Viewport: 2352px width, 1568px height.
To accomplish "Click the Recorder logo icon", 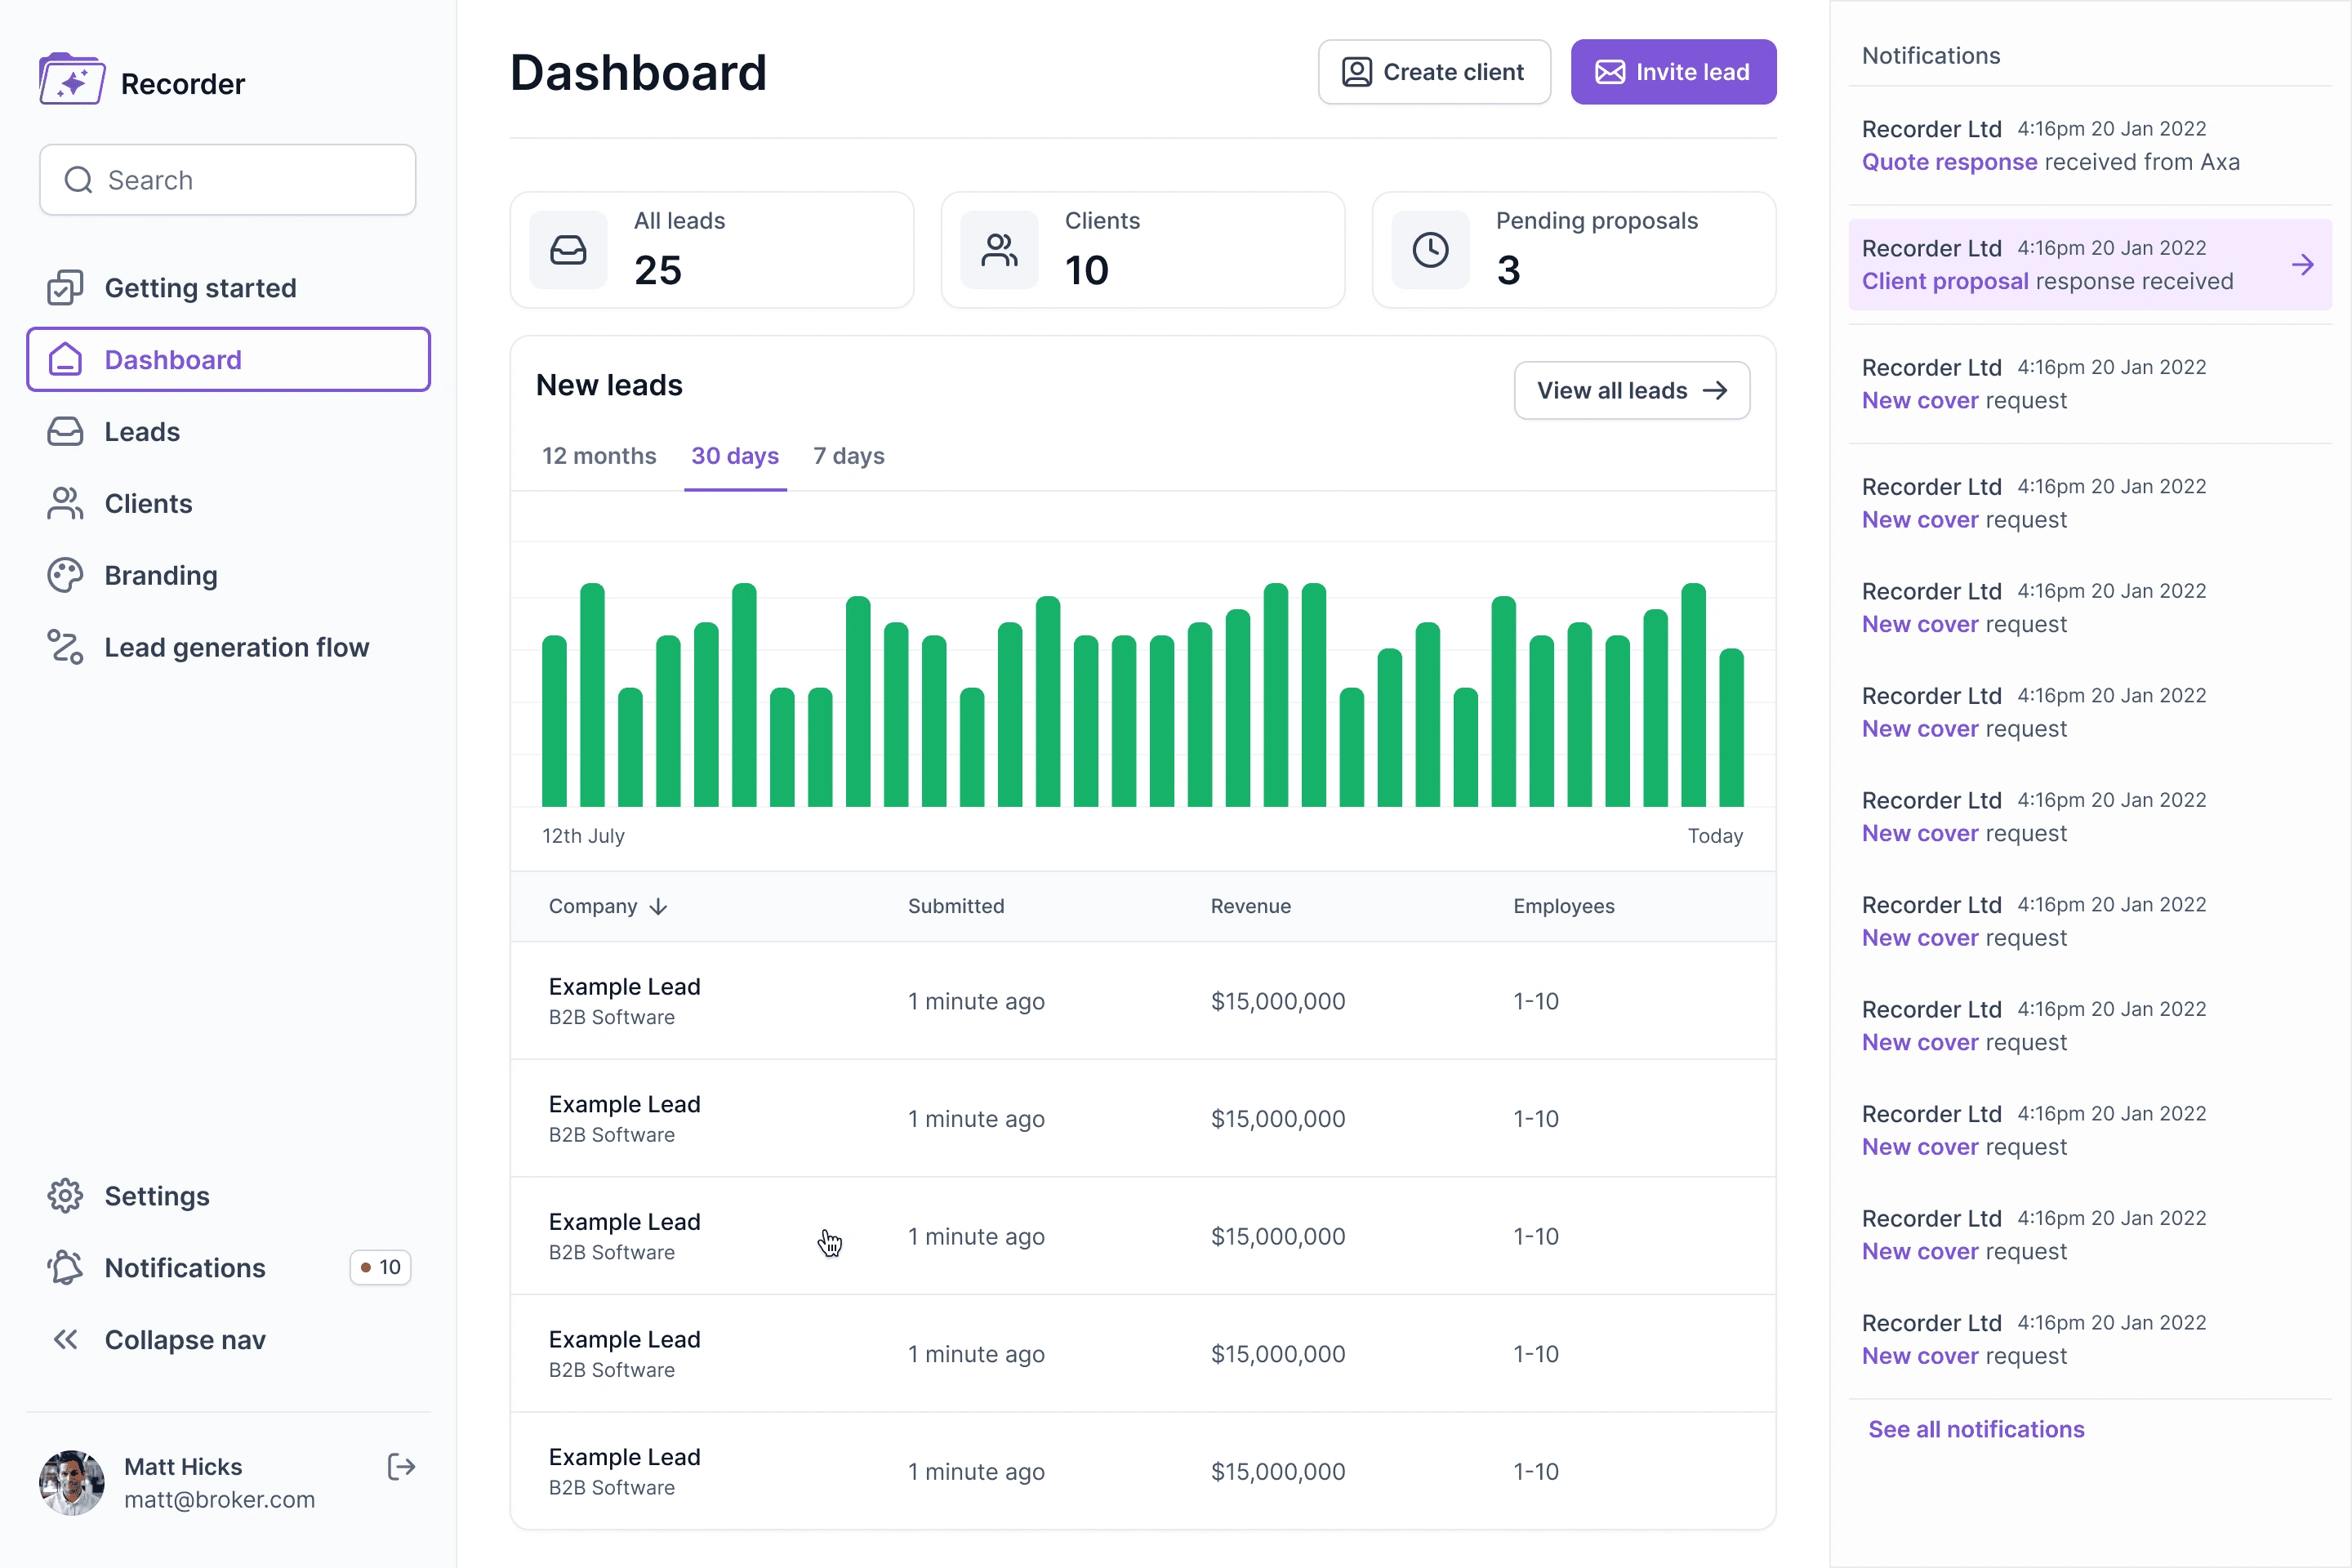I will pos(71,80).
